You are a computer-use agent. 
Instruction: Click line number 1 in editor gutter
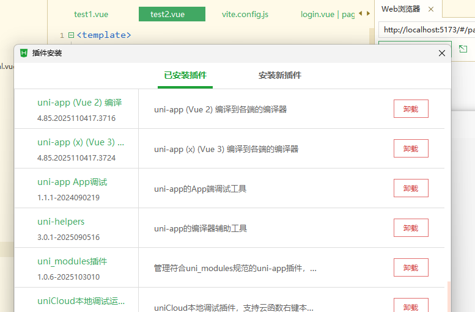(x=62, y=35)
